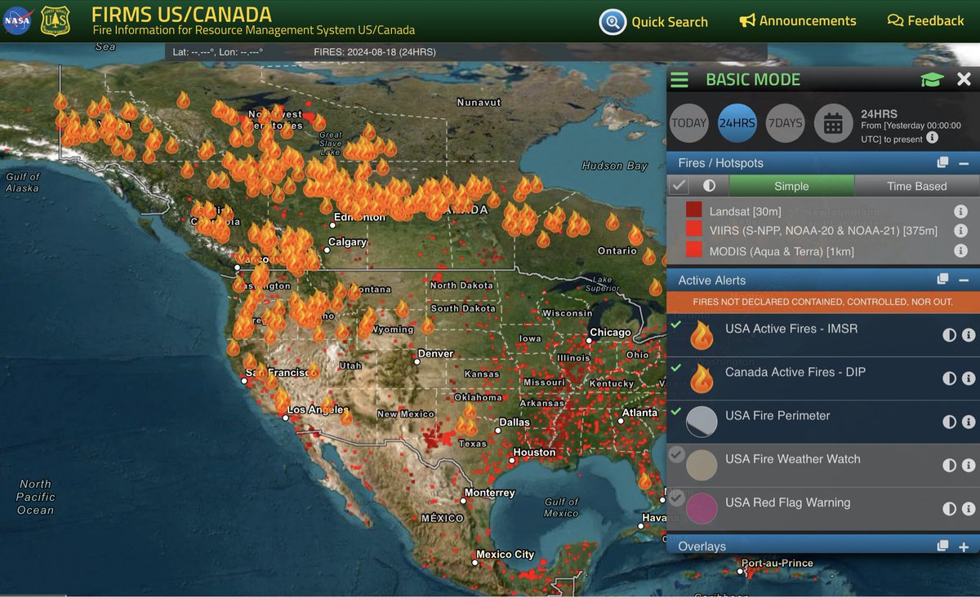Pop out the Overlays section

click(x=942, y=546)
